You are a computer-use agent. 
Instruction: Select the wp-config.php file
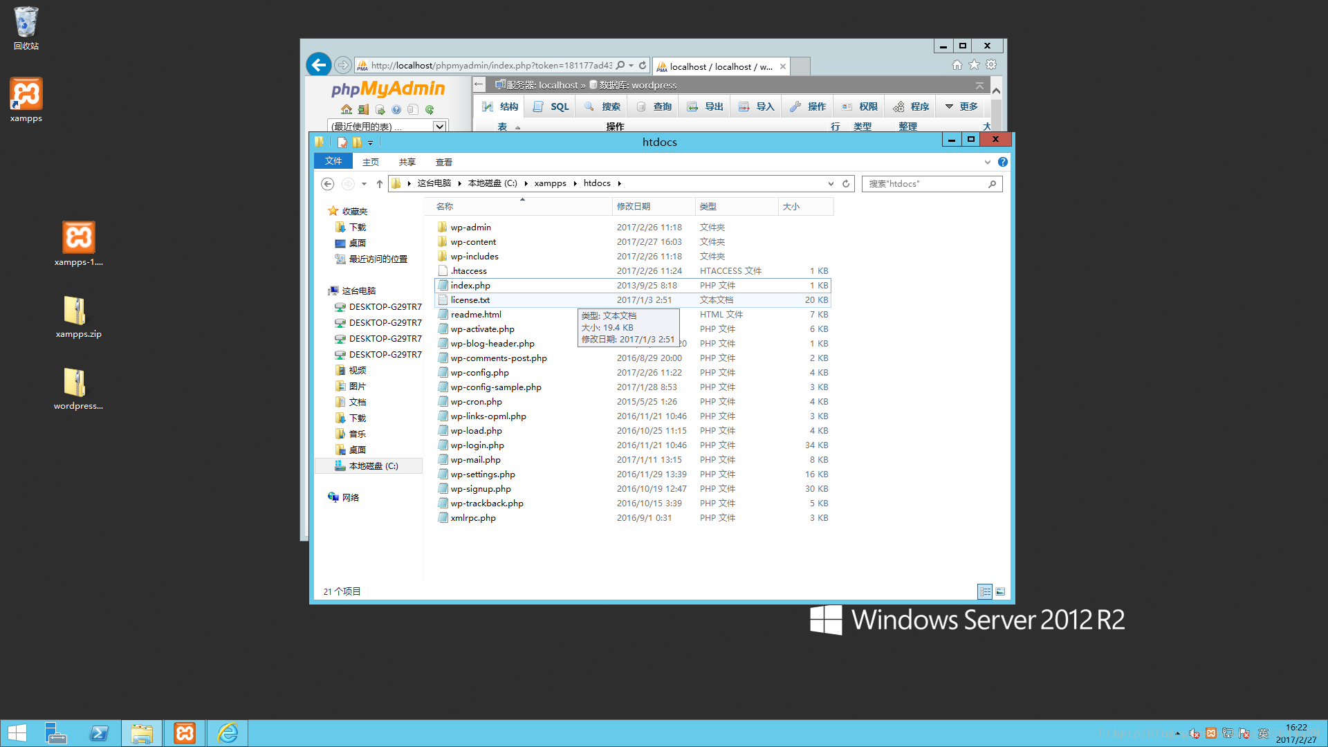[x=479, y=373]
